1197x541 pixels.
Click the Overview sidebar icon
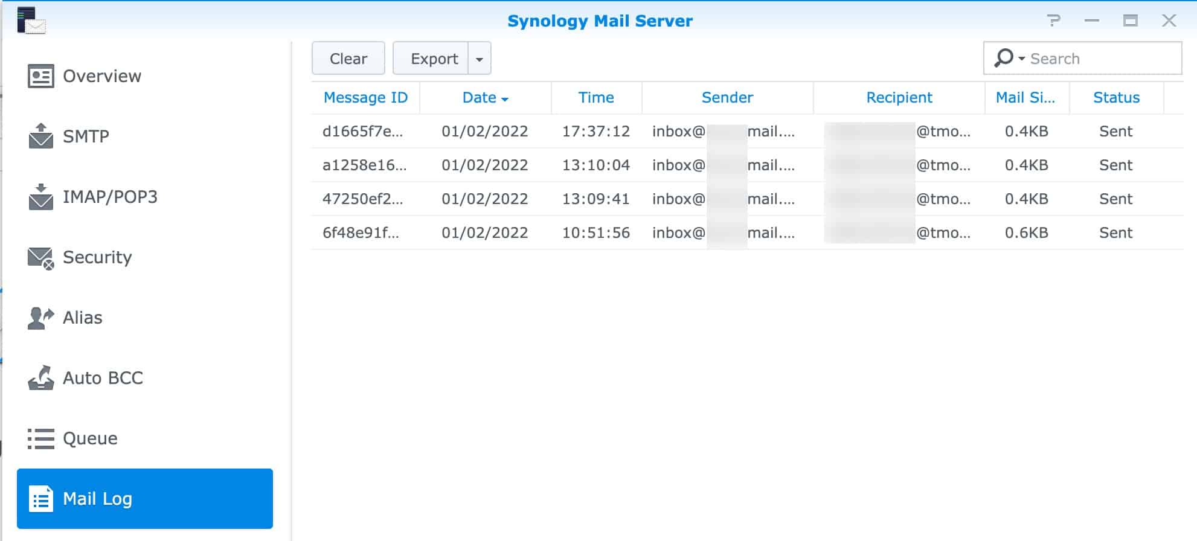click(40, 76)
